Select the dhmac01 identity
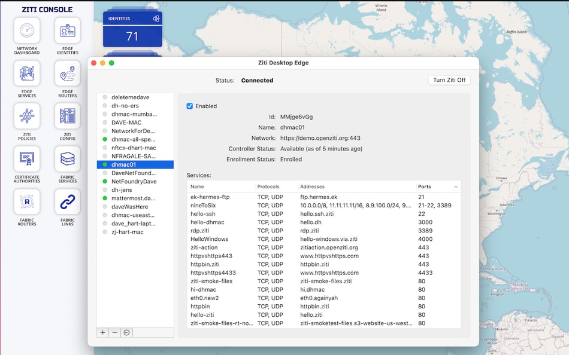The height and width of the screenshot is (355, 569). click(135, 164)
